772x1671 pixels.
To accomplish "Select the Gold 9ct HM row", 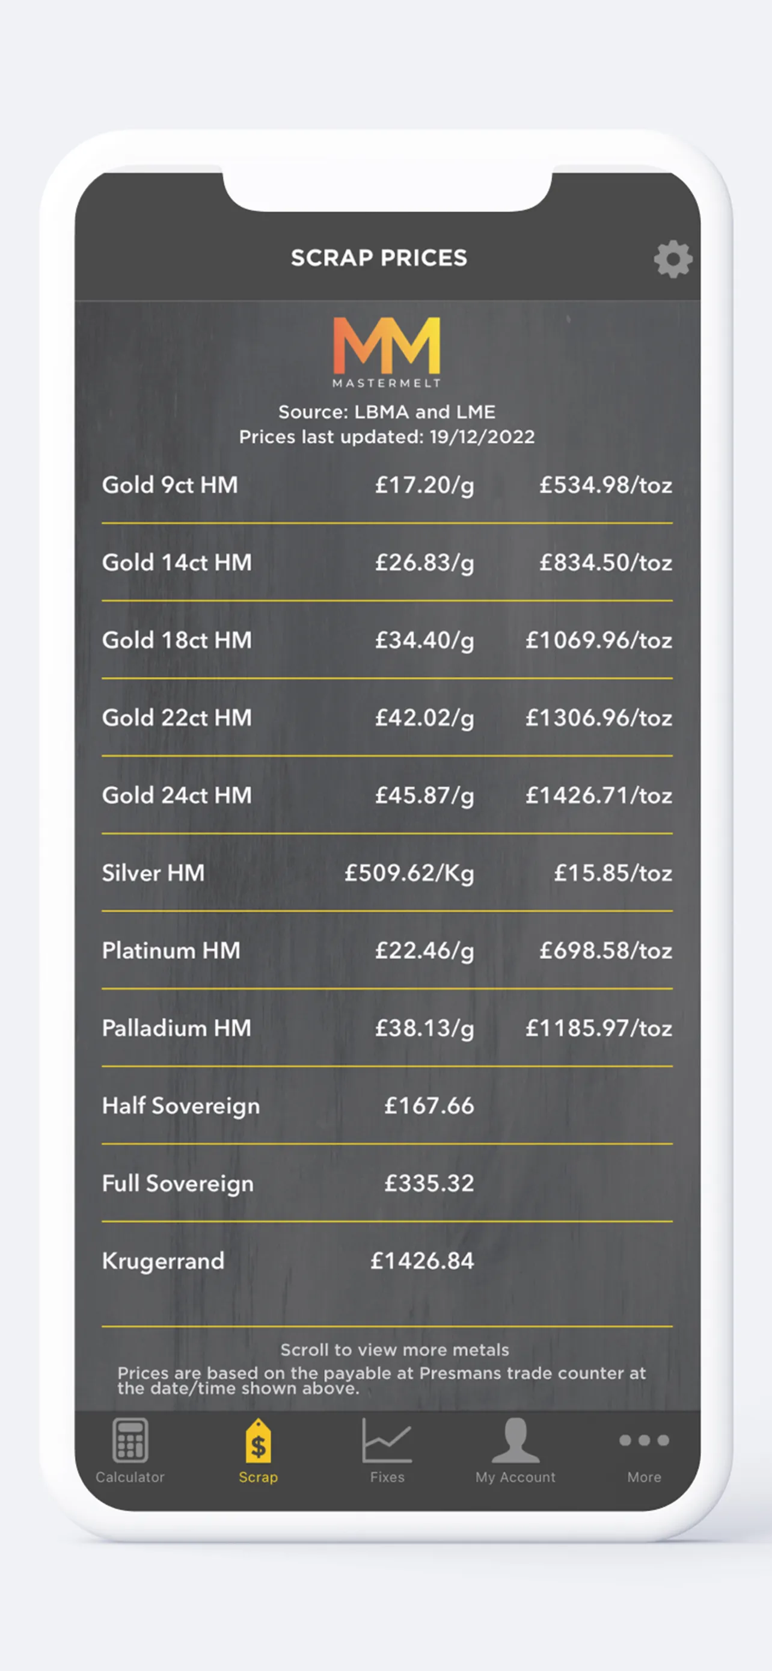I will point(387,485).
